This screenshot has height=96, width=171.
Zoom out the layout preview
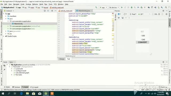(x=153, y=14)
